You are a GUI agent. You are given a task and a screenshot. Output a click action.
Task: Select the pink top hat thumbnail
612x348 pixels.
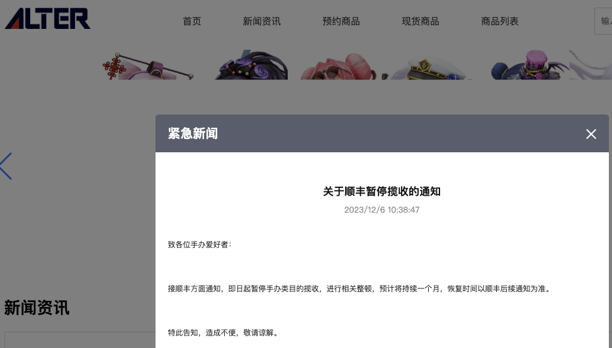[x=530, y=65]
